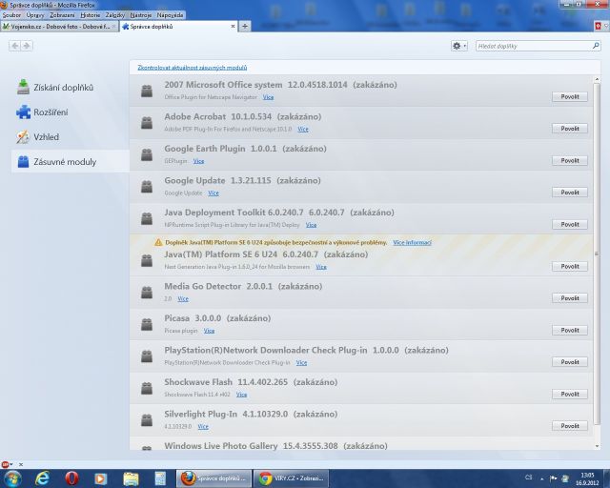Viewport: 610px width, 488px height.
Task: Click the forward navigation arrow
Action: 27,46
